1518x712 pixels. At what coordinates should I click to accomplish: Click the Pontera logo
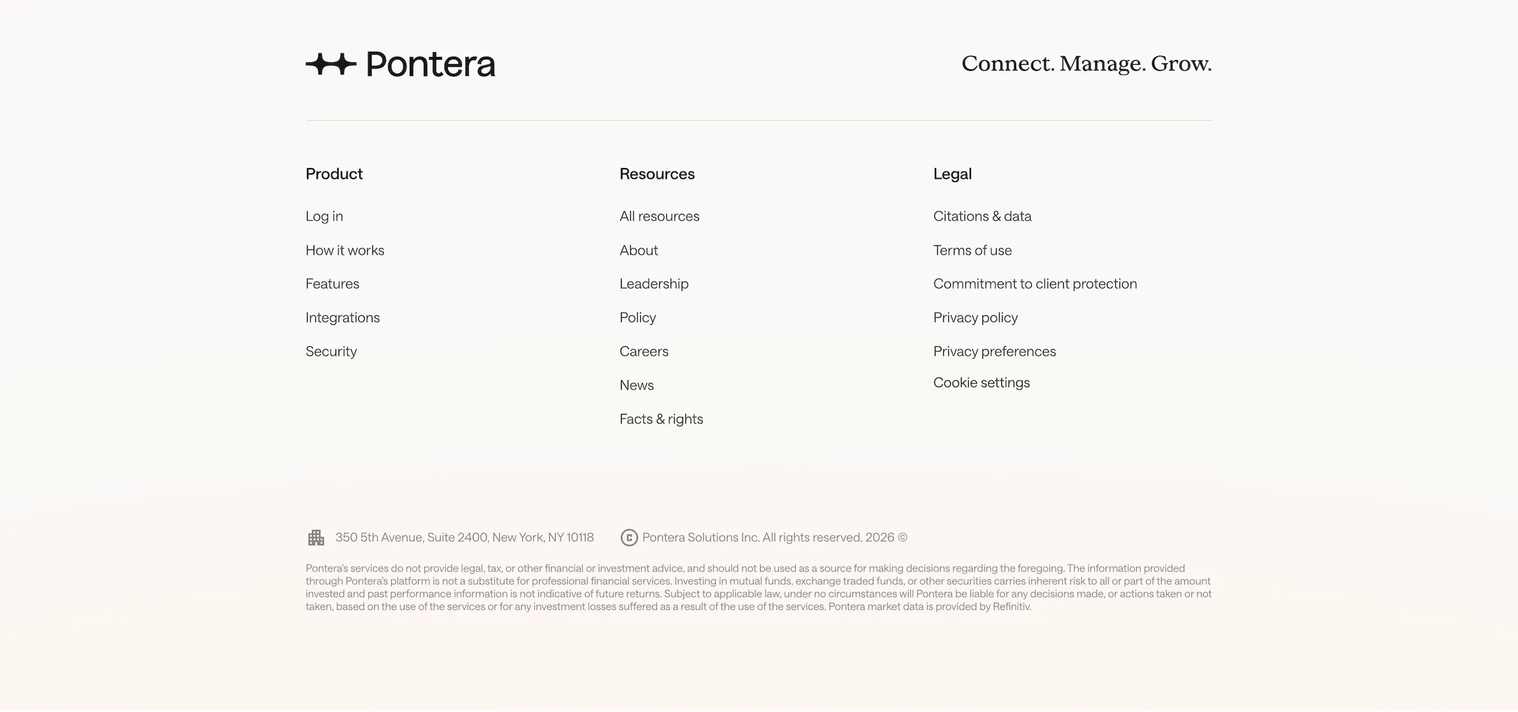(x=400, y=64)
